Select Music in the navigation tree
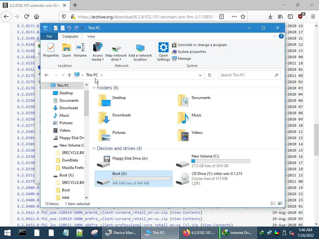Image resolution: width=319 pixels, height=239 pixels. click(64, 115)
